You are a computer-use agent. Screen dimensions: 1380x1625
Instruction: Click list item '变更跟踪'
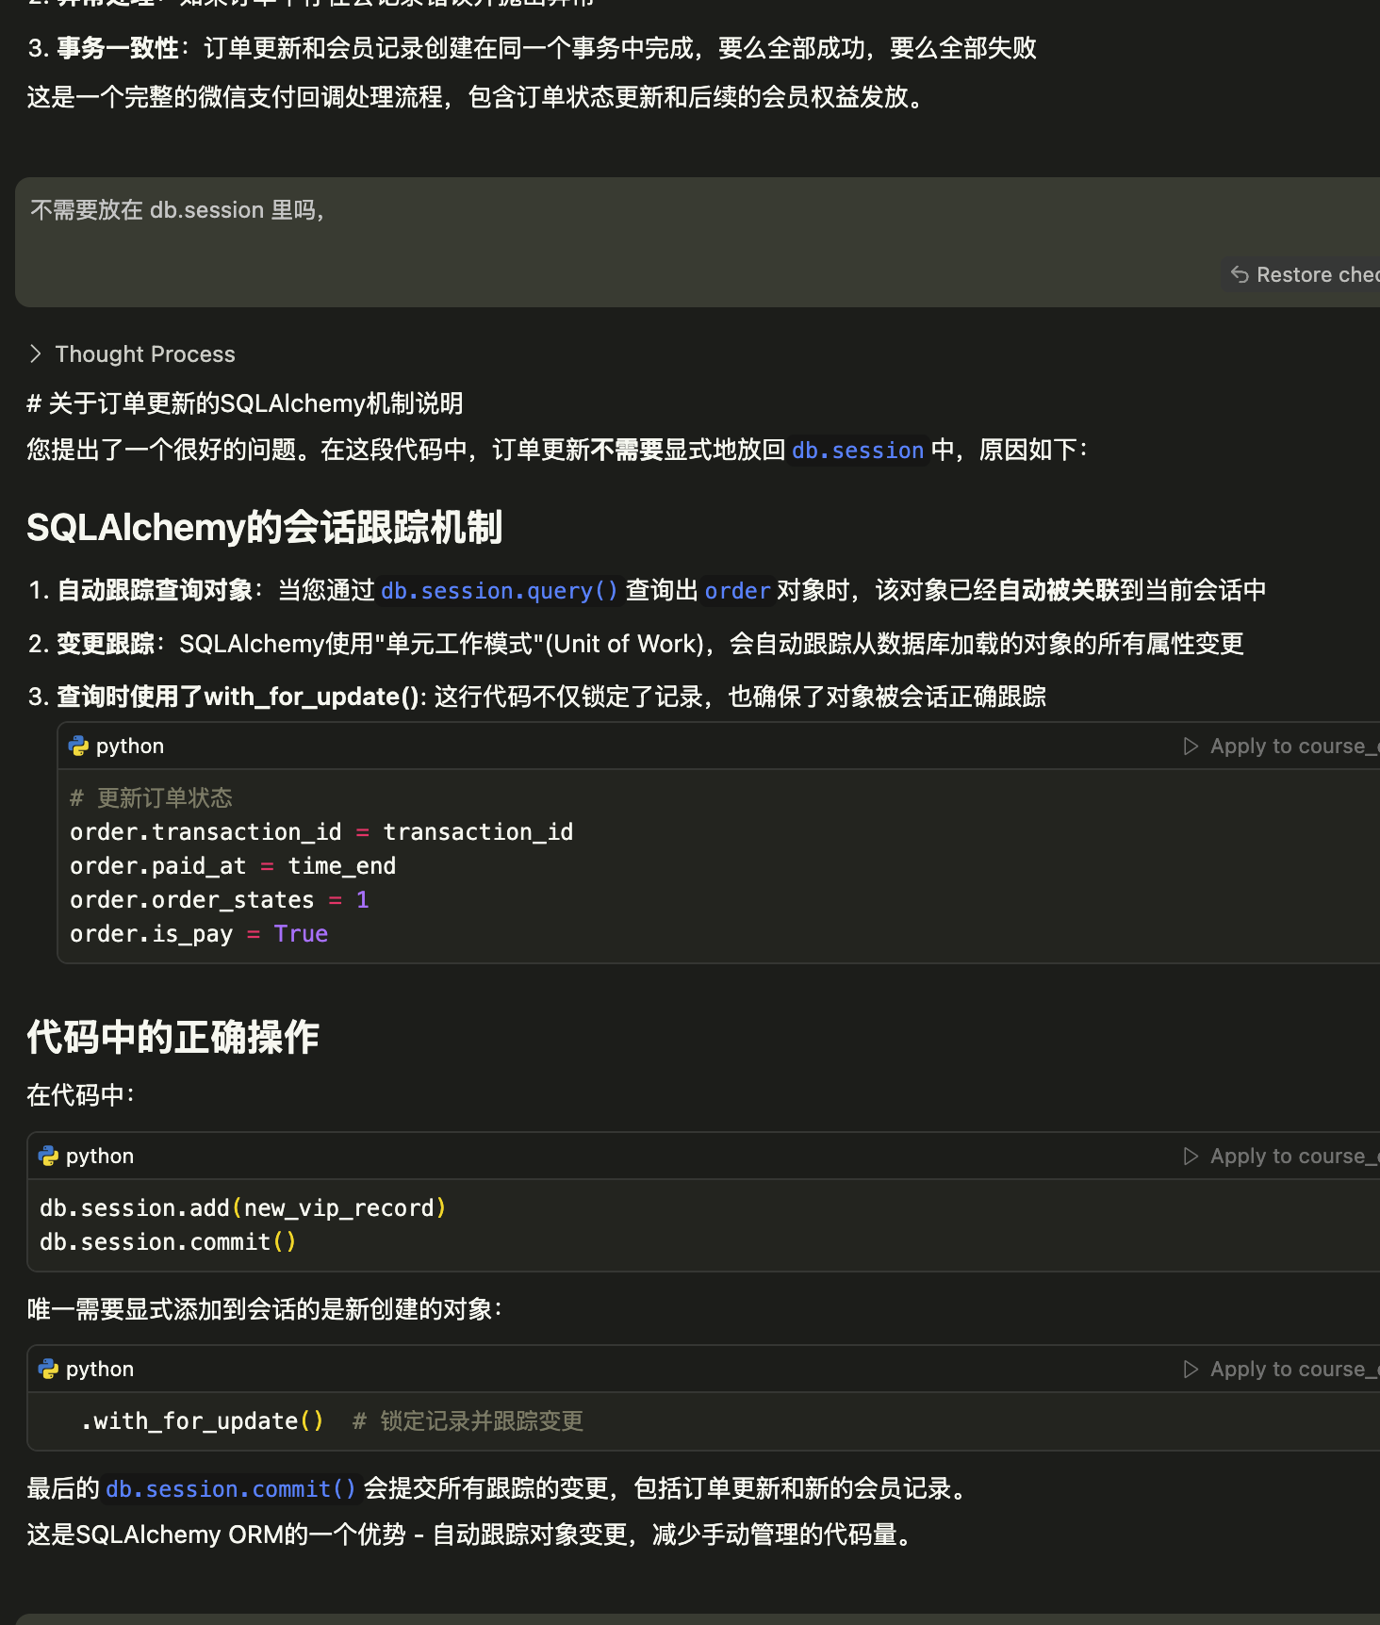[x=636, y=644]
